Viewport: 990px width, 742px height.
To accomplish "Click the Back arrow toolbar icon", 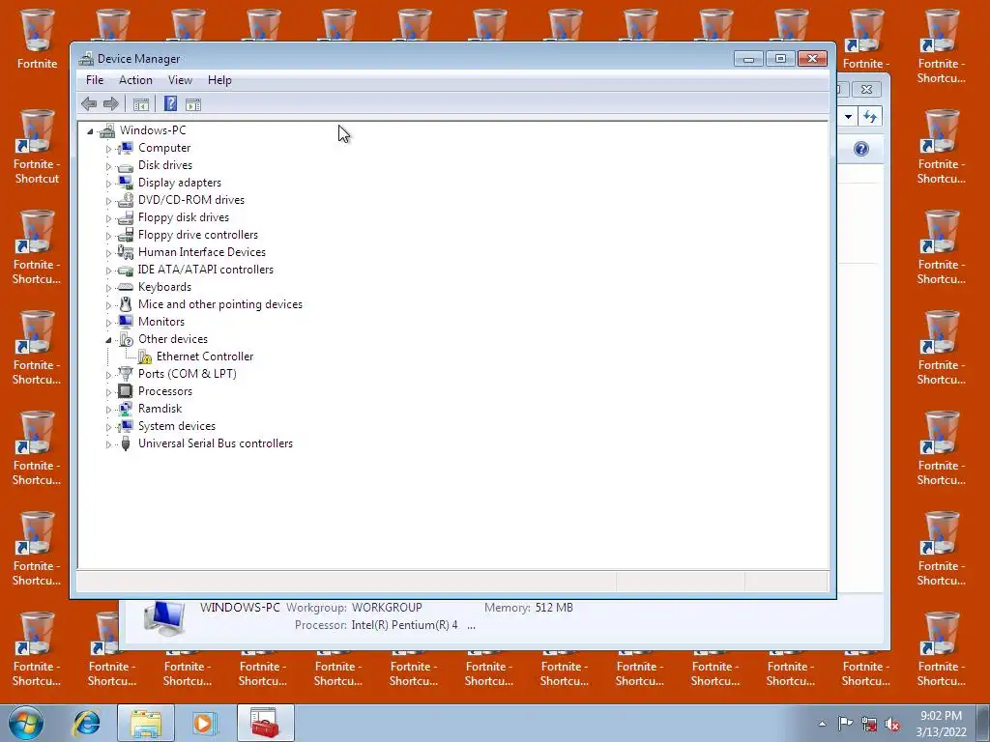I will tap(89, 104).
